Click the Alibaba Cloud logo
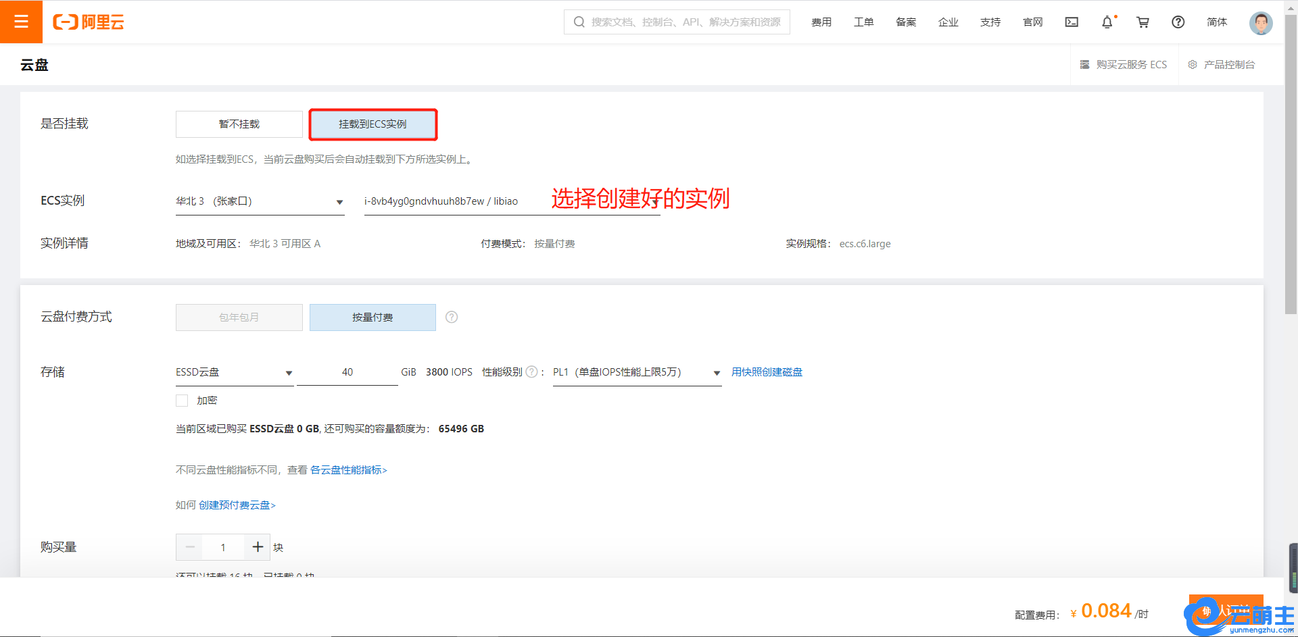The height and width of the screenshot is (637, 1298). [89, 22]
